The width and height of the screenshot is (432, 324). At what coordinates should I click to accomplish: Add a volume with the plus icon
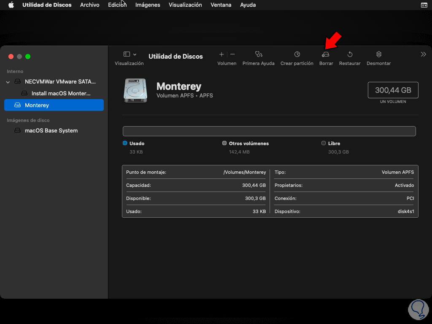tap(221, 54)
